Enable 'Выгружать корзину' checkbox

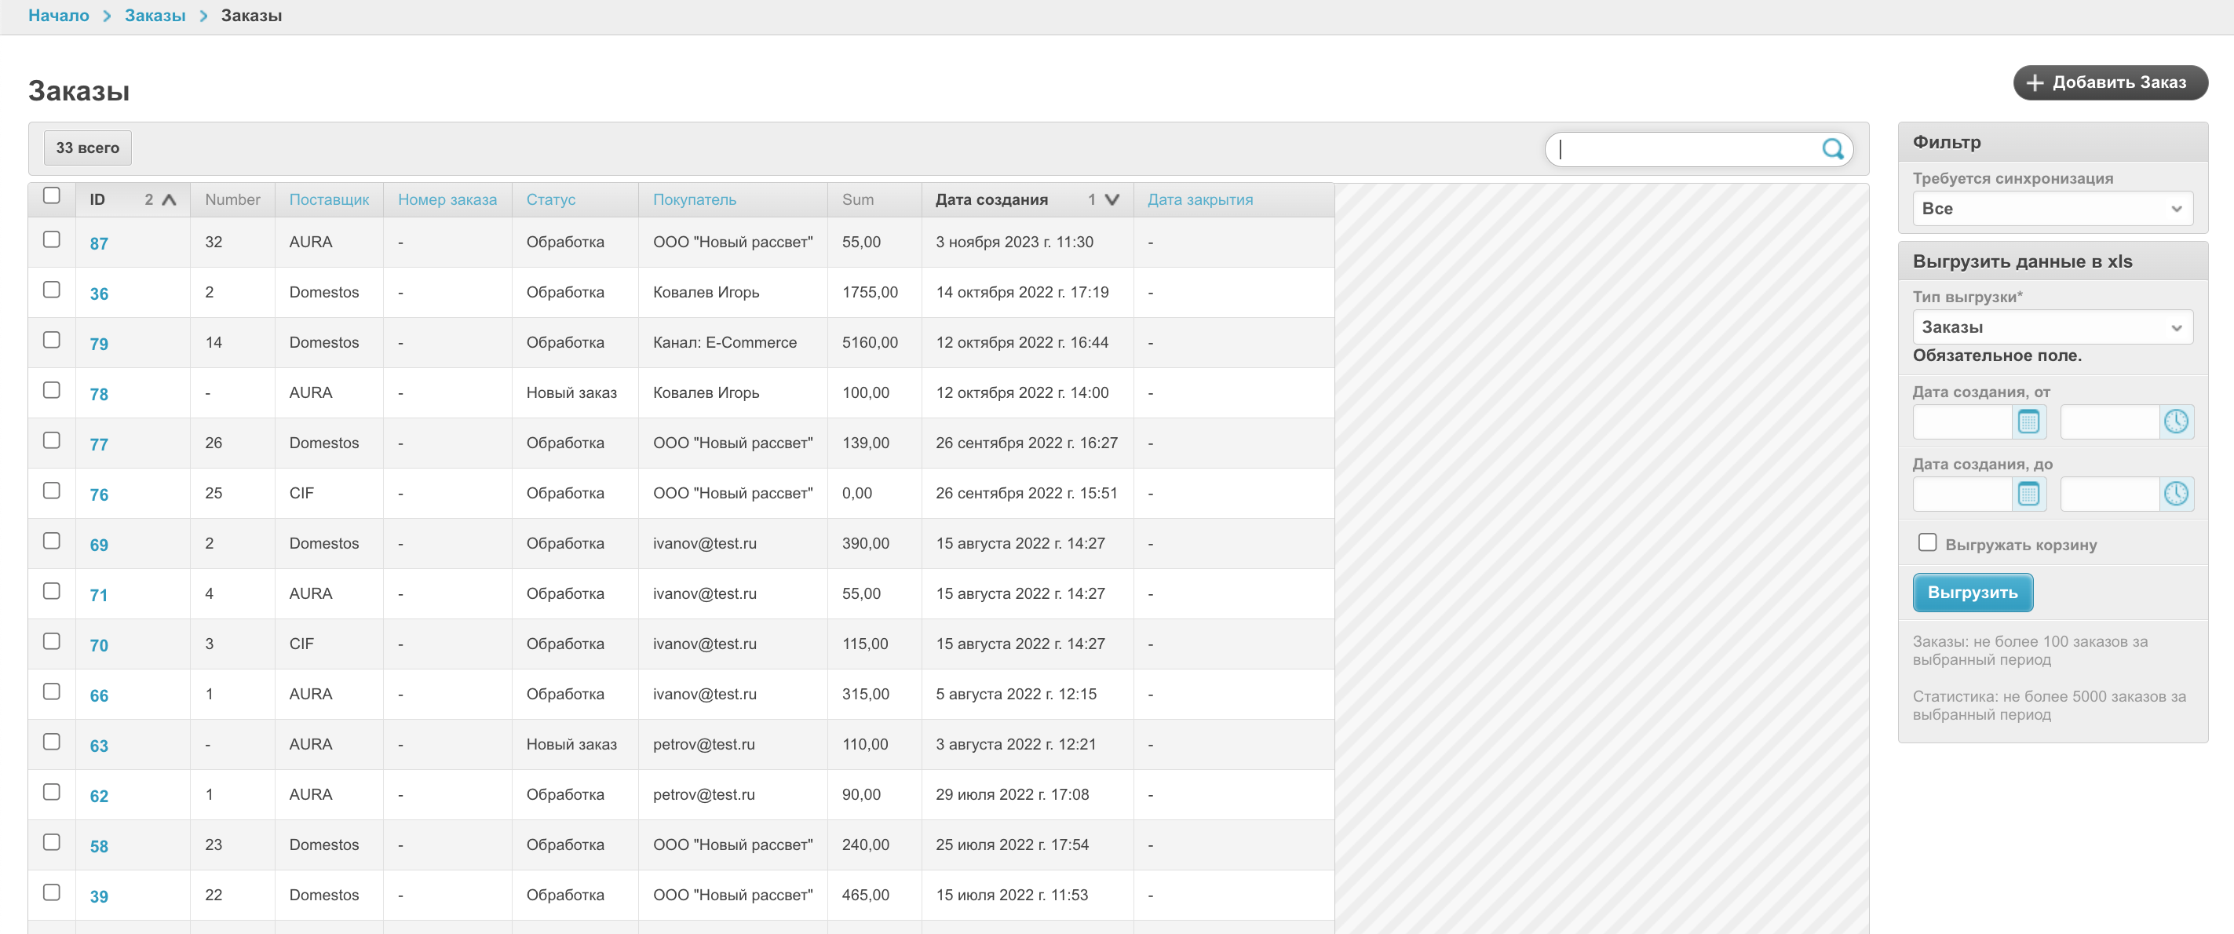1927,543
